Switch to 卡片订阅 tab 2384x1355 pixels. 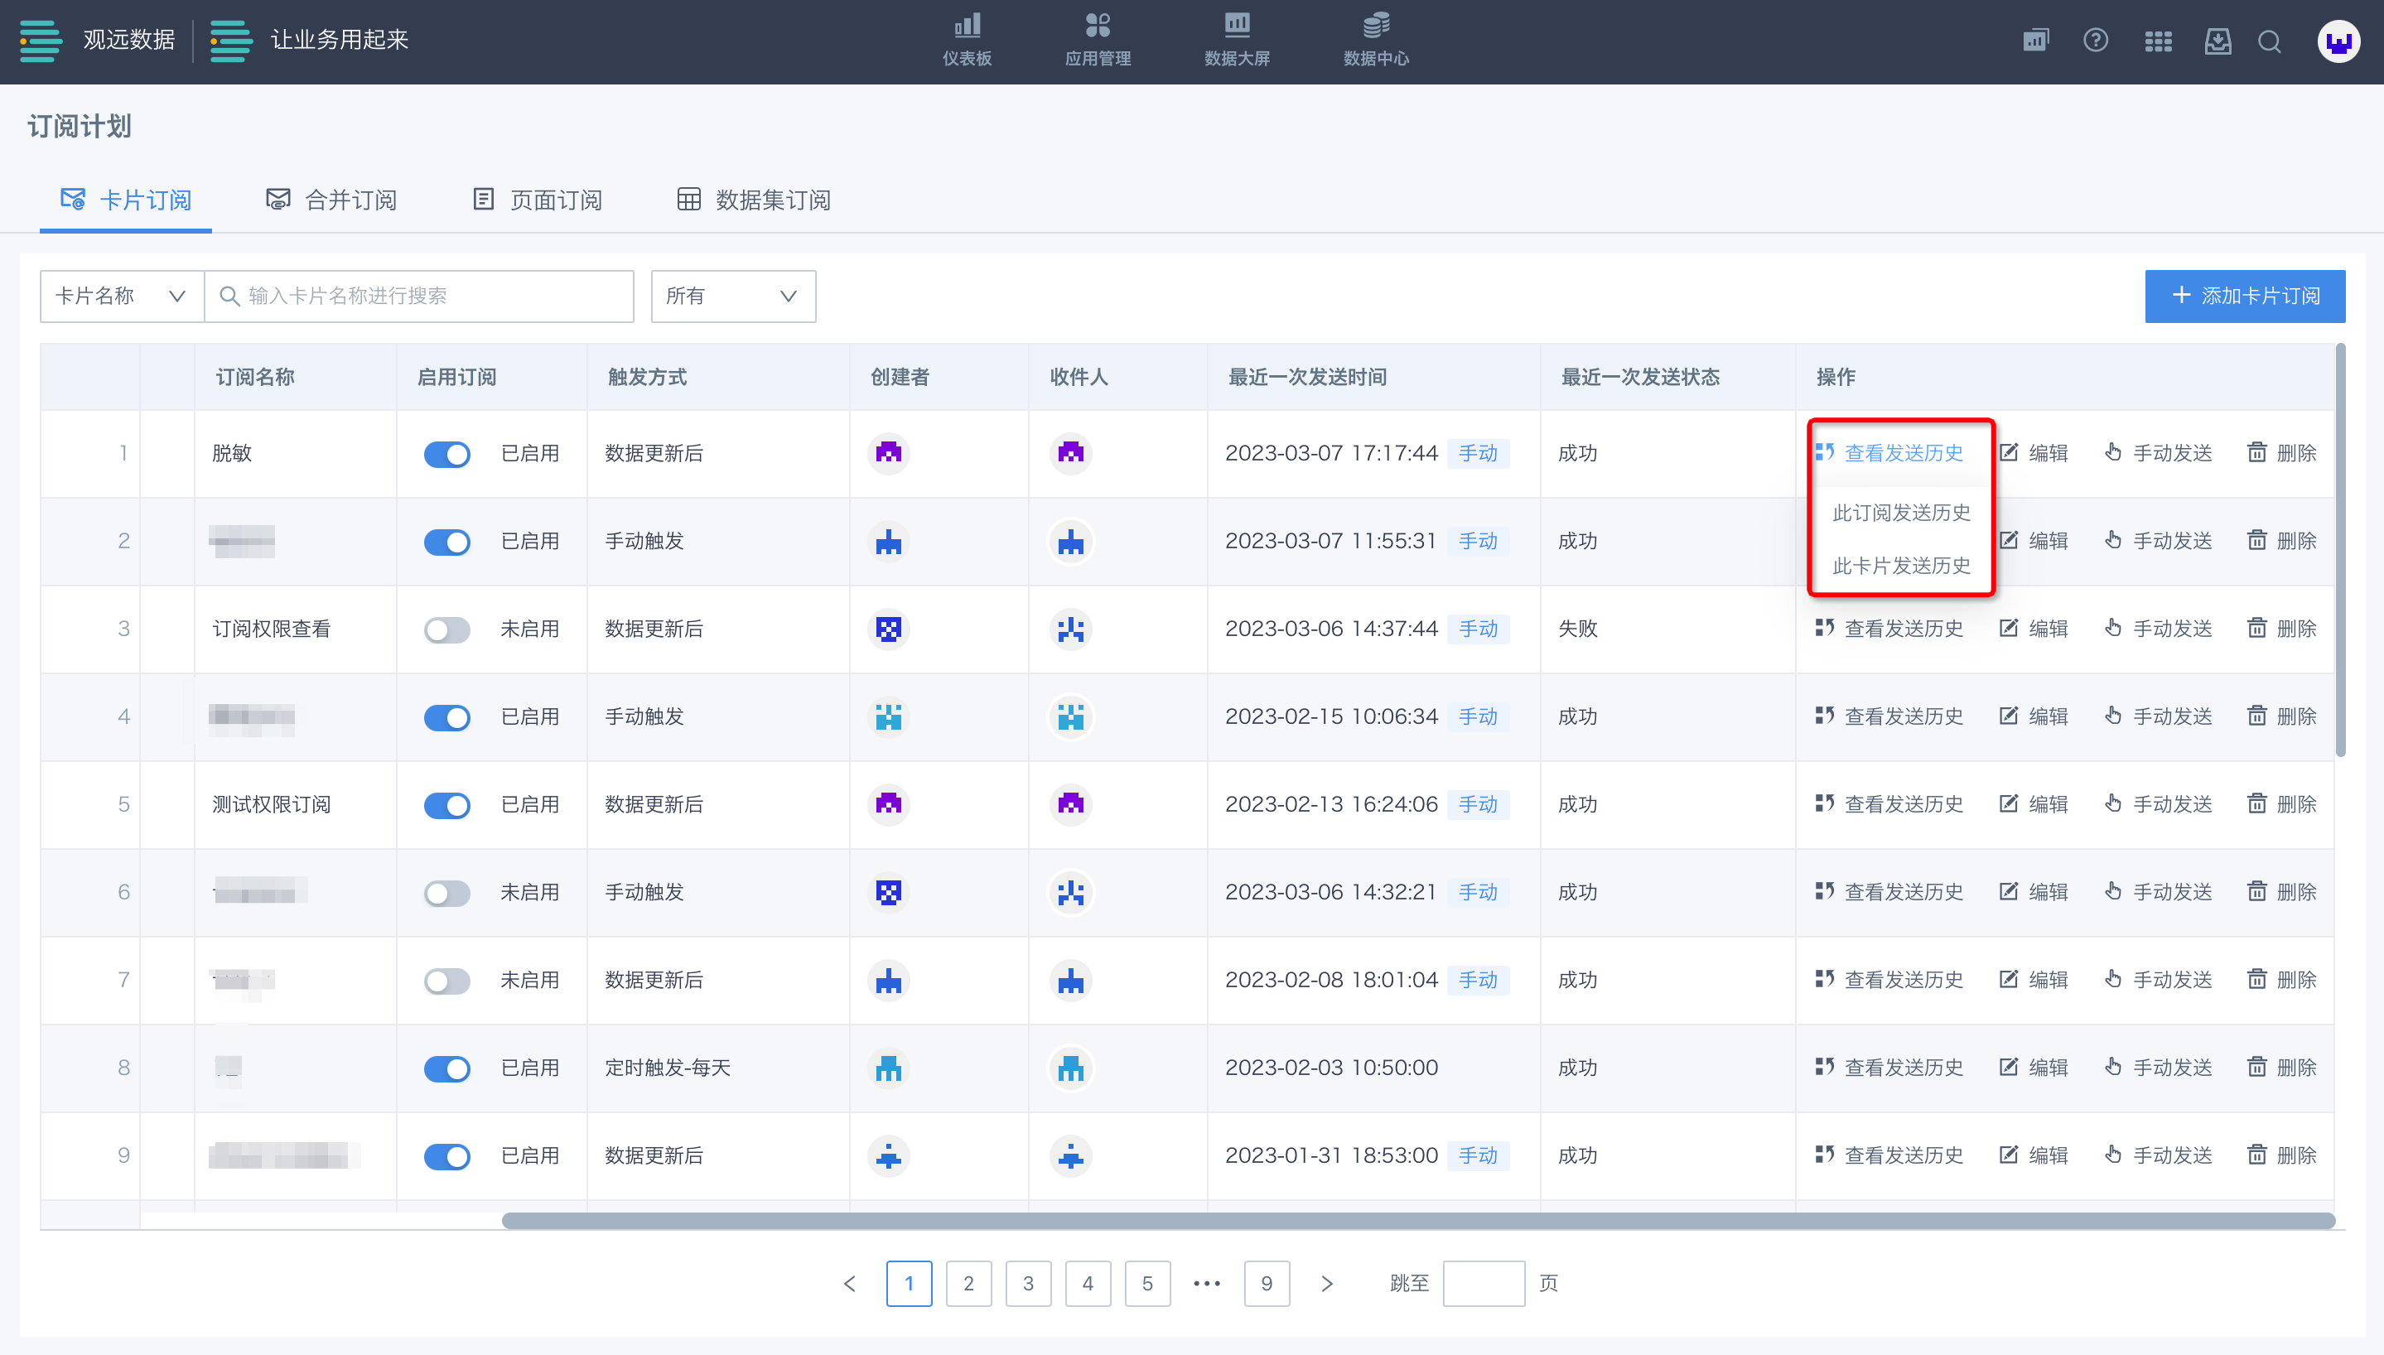126,200
